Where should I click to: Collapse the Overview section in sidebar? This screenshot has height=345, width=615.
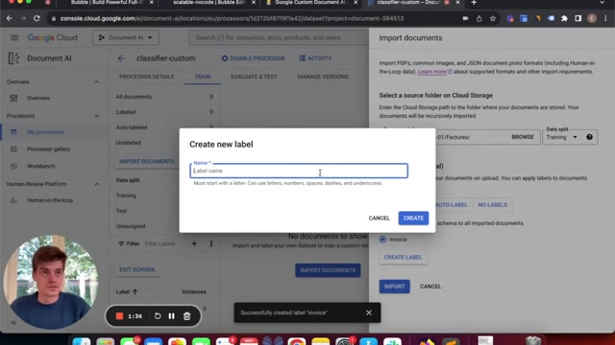coord(96,81)
